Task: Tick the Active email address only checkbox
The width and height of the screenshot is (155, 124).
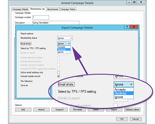Action: tap(59, 72)
